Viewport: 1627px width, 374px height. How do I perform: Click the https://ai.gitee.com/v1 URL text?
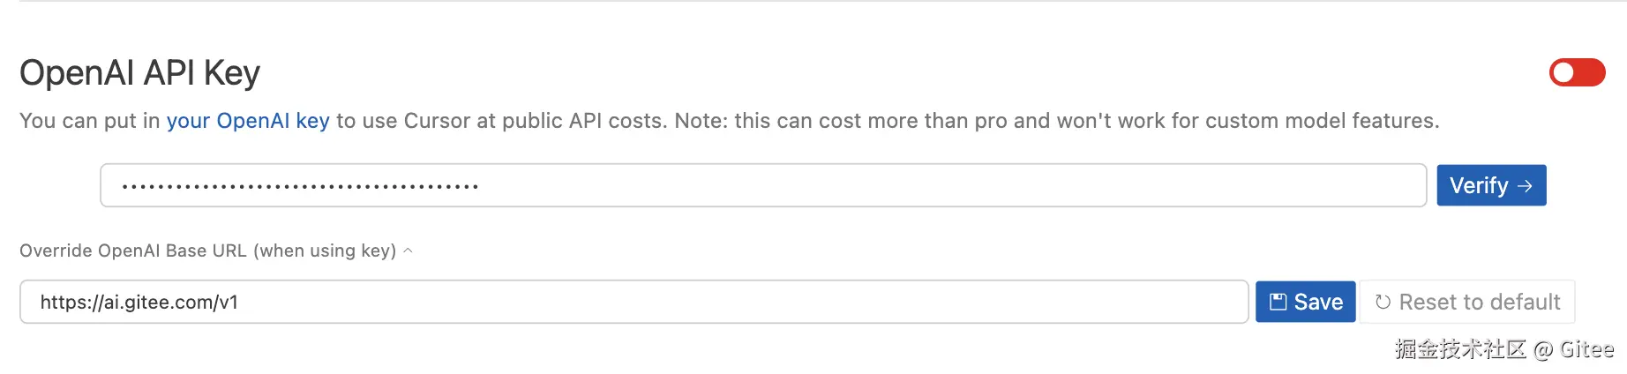(139, 302)
